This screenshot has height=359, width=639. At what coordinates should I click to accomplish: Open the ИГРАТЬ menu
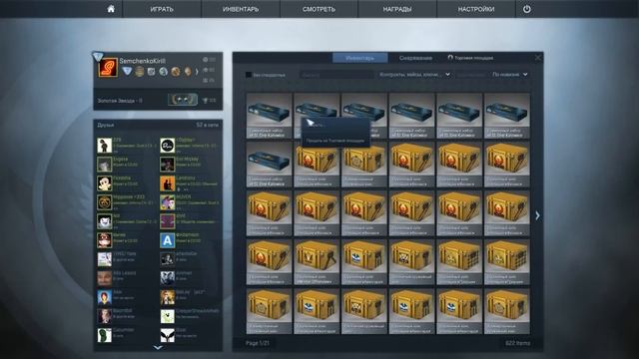(162, 9)
